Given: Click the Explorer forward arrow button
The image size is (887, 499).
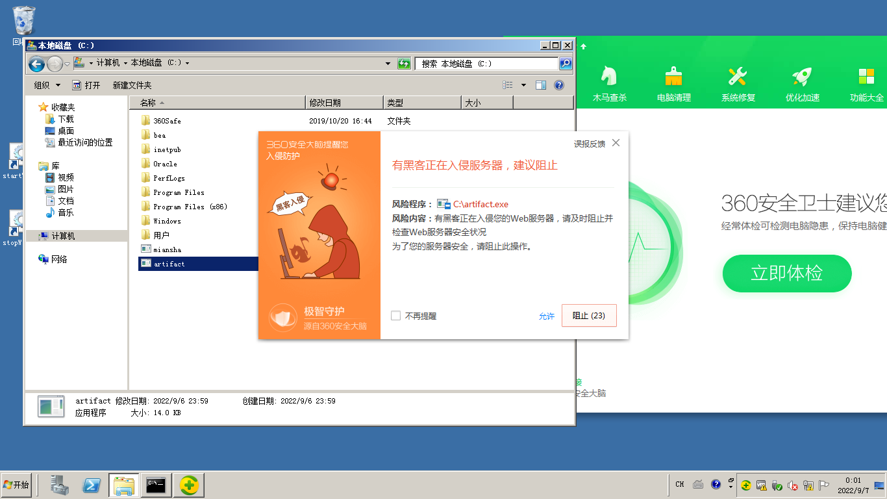Looking at the screenshot, I should pyautogui.click(x=55, y=64).
